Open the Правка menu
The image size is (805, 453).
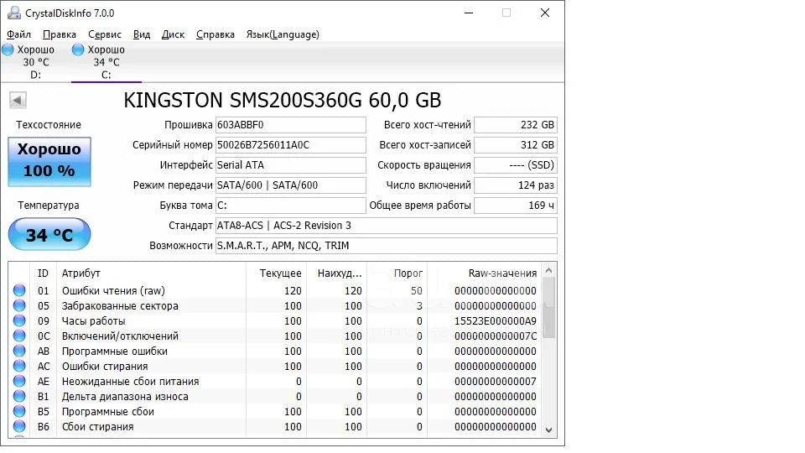click(60, 34)
